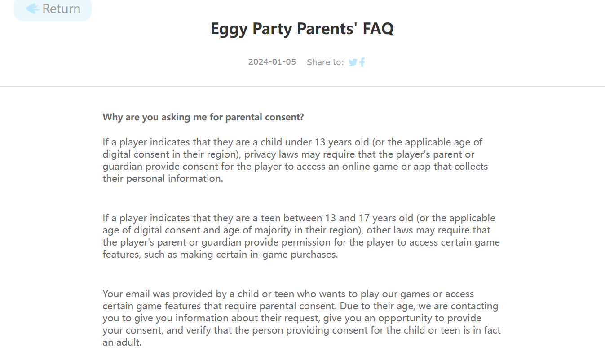Click the line mentioning "in-game purchases"
Image resolution: width=605 pixels, height=360 pixels.
point(220,255)
